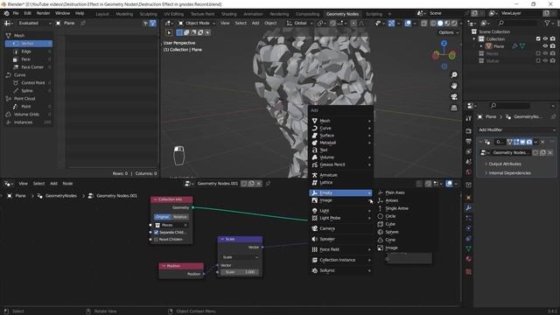The width and height of the screenshot is (560, 315).
Task: Toggle the viewport X-ray icon
Action: 423,24
